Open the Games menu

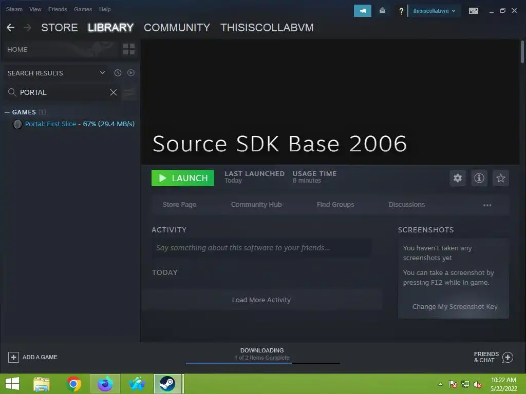pyautogui.click(x=83, y=9)
